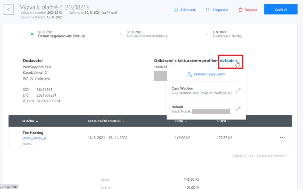Click the 177,87 Kč price with VAT
This screenshot has width=303, height=189.
click(224, 137)
